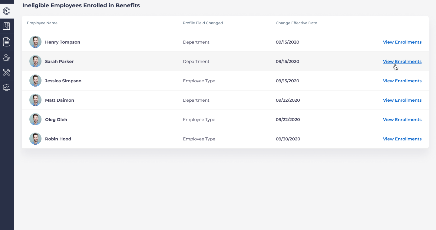436x230 pixels.
Task: Select the Matt Daimon employee name
Action: [x=60, y=100]
